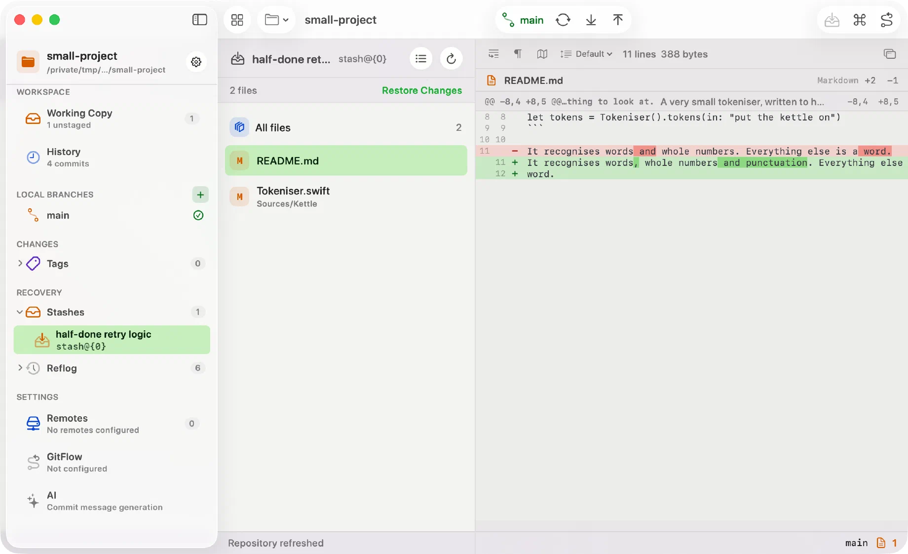Click the stash header tray icon
The height and width of the screenshot is (554, 908).
pos(238,59)
